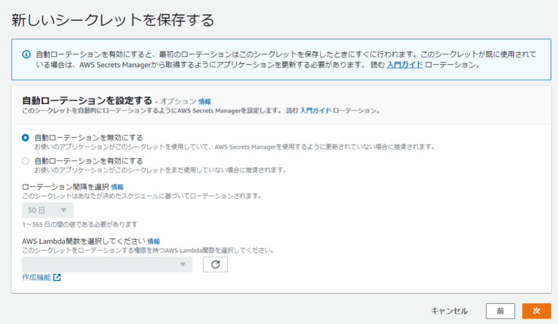Click the external link icon beside 作成機能
This screenshot has height=324, width=558.
coord(57,277)
